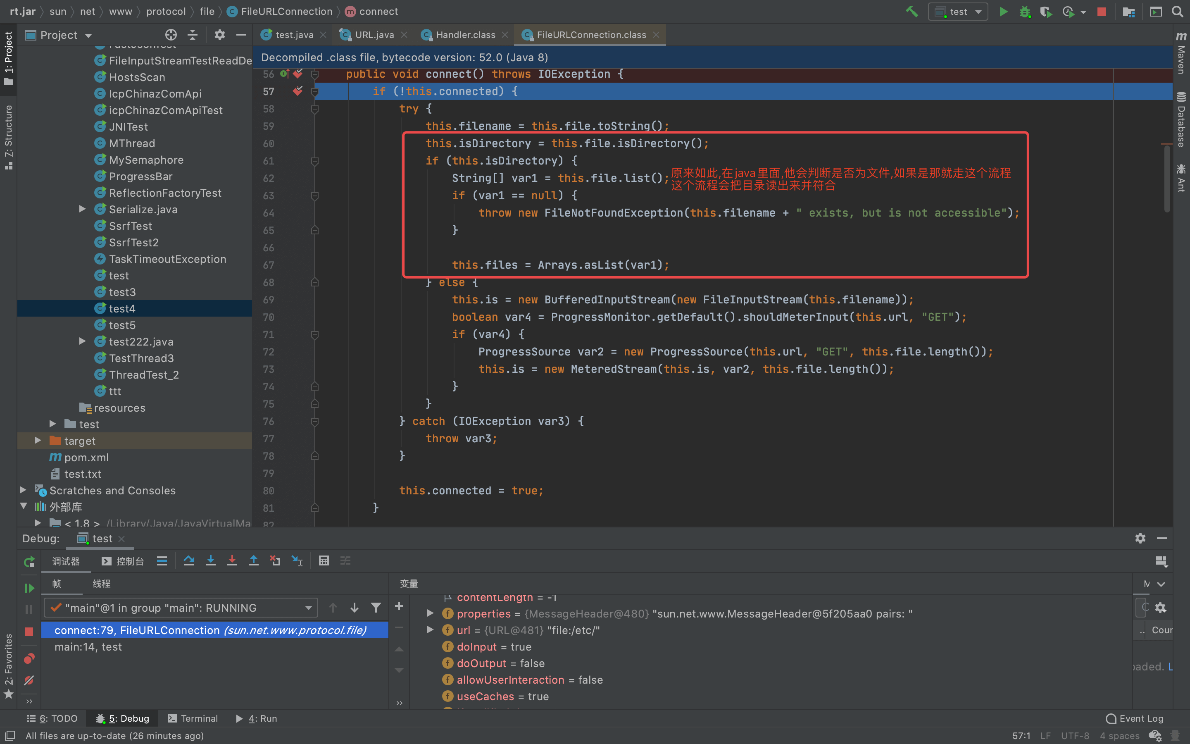
Task: Click Step Into debug icon
Action: (210, 560)
